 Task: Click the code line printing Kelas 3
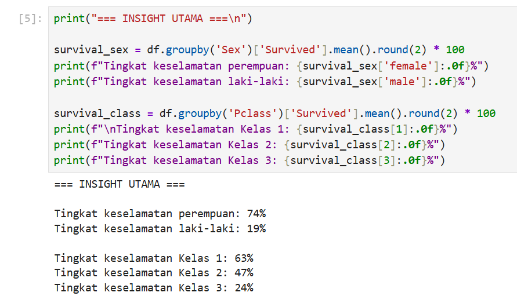(250, 160)
